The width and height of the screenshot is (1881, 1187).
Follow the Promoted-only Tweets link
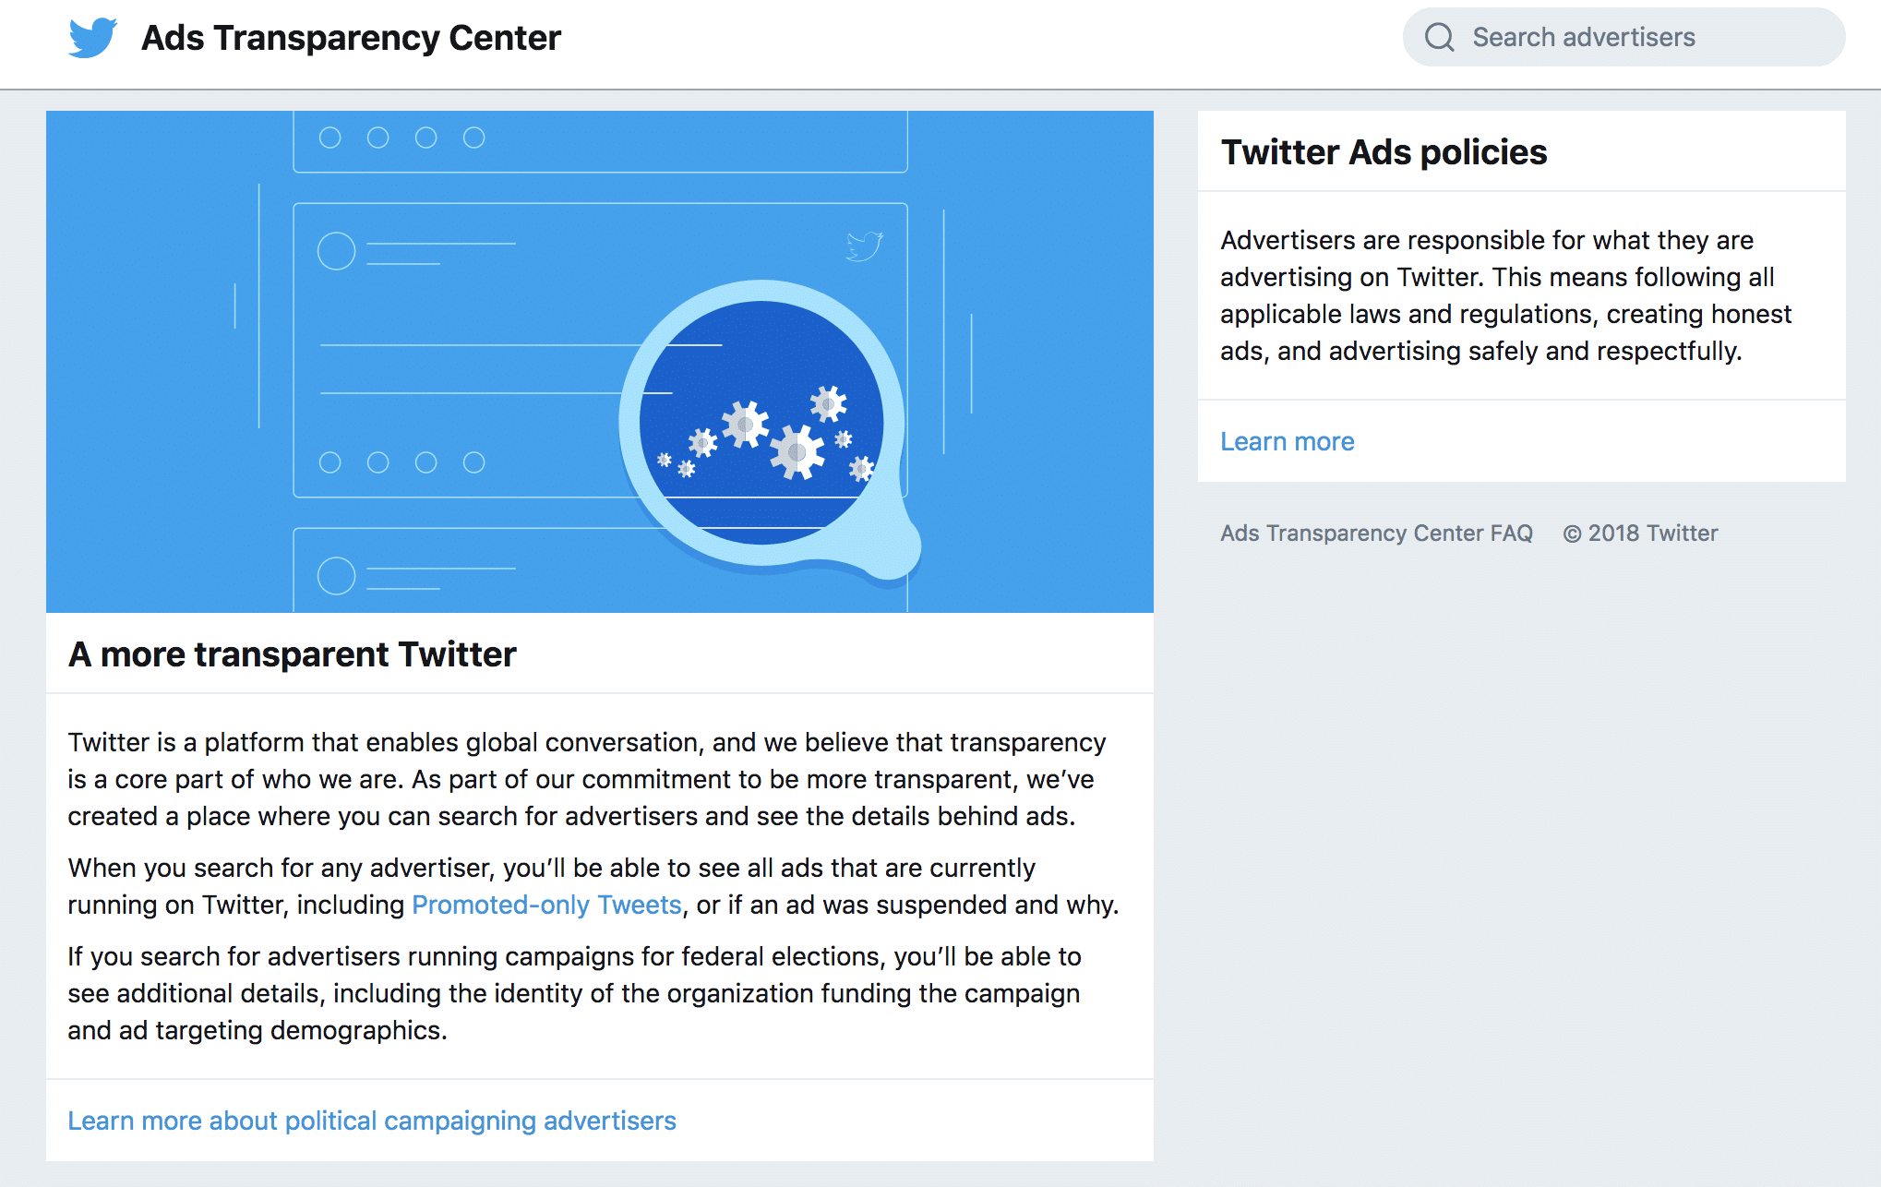coord(546,905)
